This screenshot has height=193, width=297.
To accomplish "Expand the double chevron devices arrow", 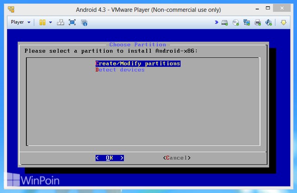I will click(x=216, y=22).
